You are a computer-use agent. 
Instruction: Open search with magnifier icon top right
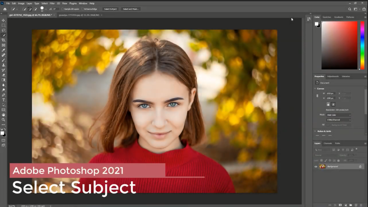(349, 9)
